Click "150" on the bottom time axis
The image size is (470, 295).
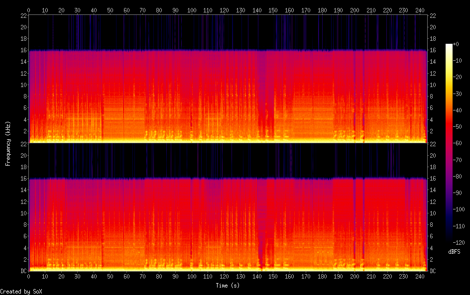pyautogui.click(x=273, y=277)
